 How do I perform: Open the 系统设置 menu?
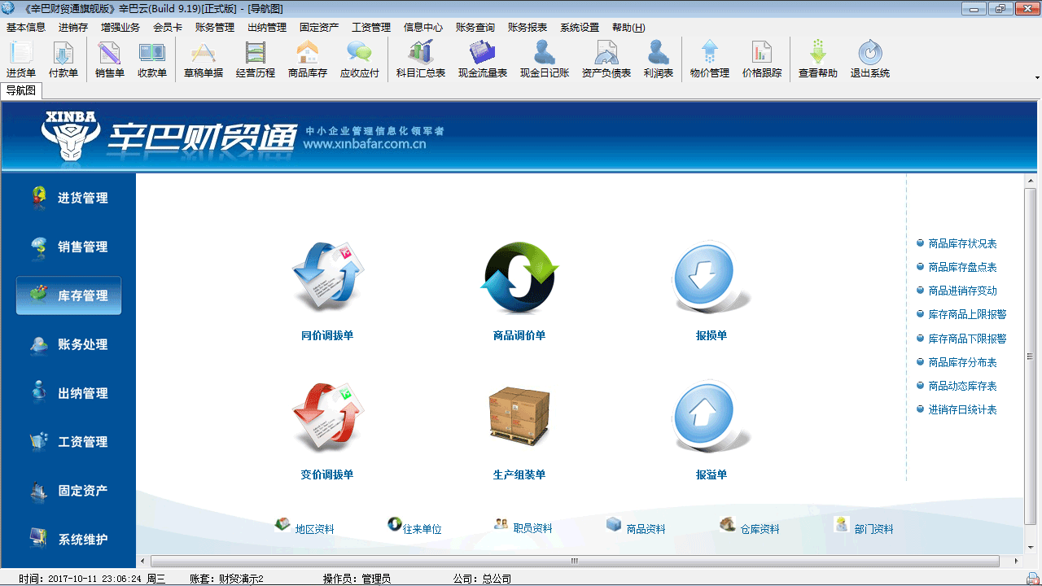tap(580, 27)
